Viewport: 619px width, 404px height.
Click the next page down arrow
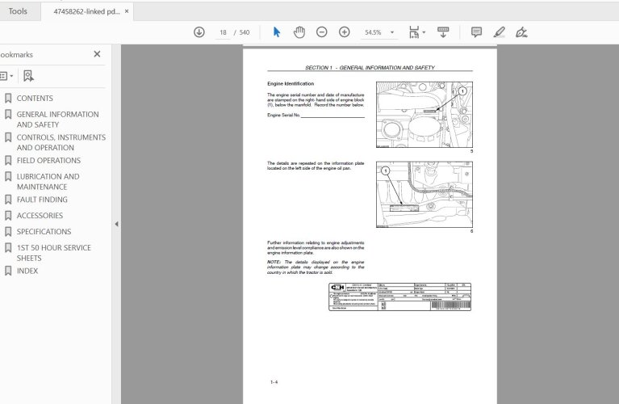coord(199,32)
